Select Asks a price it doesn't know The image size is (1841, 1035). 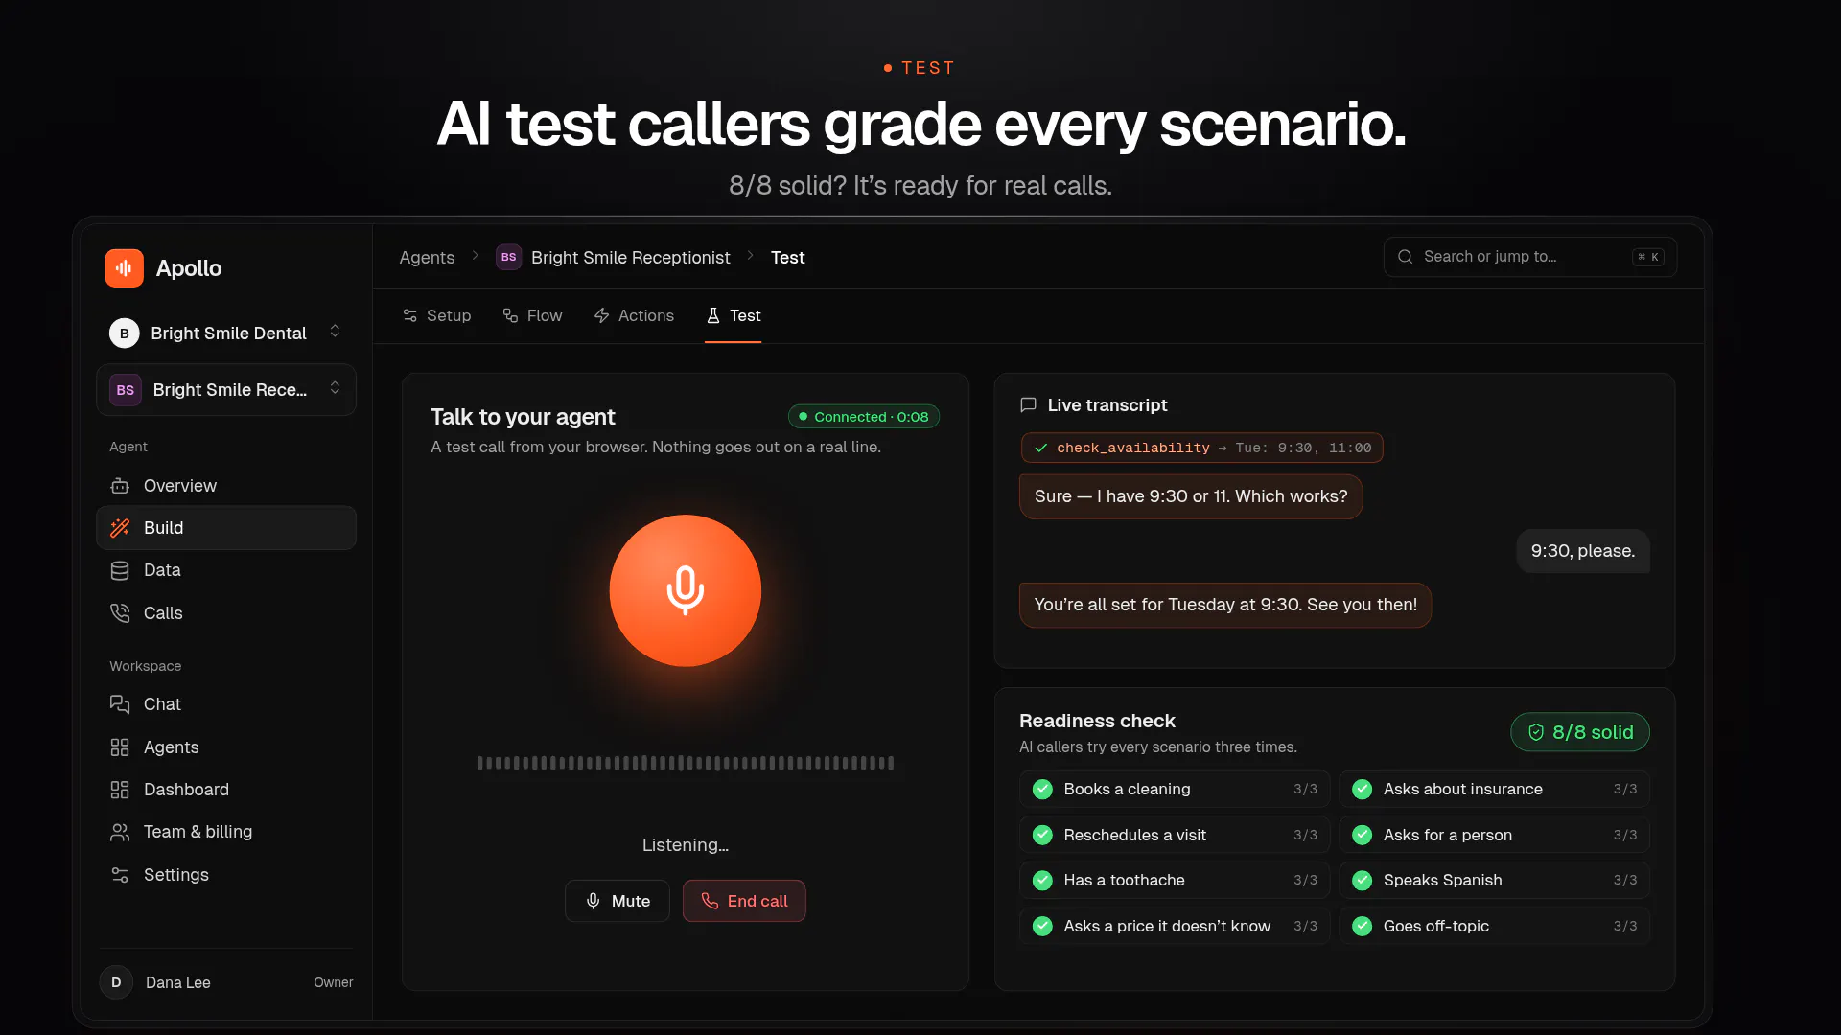[x=1175, y=926]
